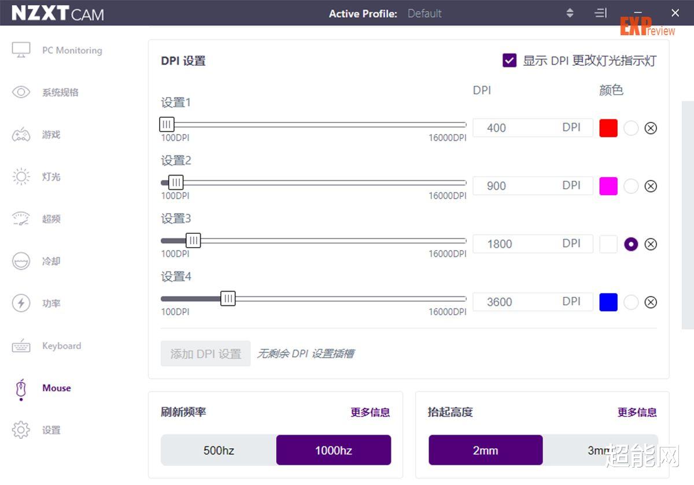Open the Active Profile selector

(x=424, y=13)
